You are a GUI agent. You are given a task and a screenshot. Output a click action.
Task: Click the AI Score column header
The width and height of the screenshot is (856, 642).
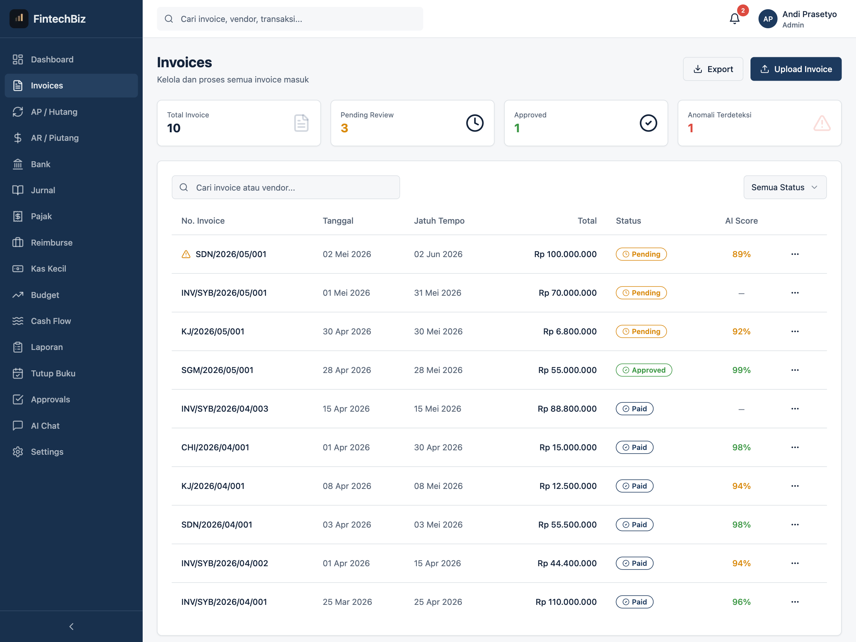pyautogui.click(x=741, y=221)
